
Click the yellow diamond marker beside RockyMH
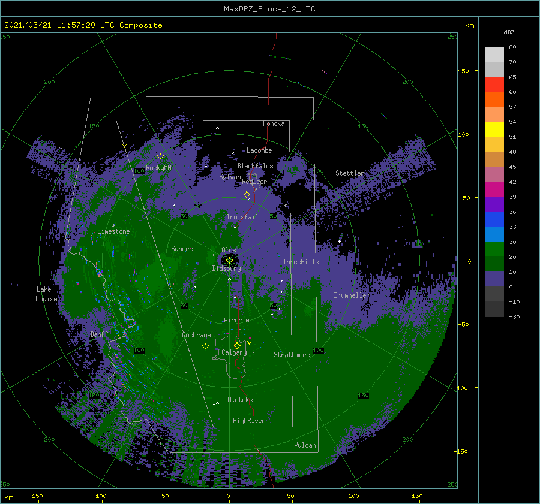160,156
